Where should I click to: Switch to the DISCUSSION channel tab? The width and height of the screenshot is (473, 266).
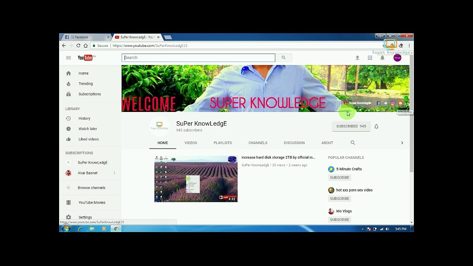point(294,143)
